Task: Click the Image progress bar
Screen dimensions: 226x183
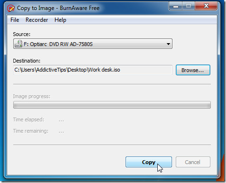Action: (112, 105)
